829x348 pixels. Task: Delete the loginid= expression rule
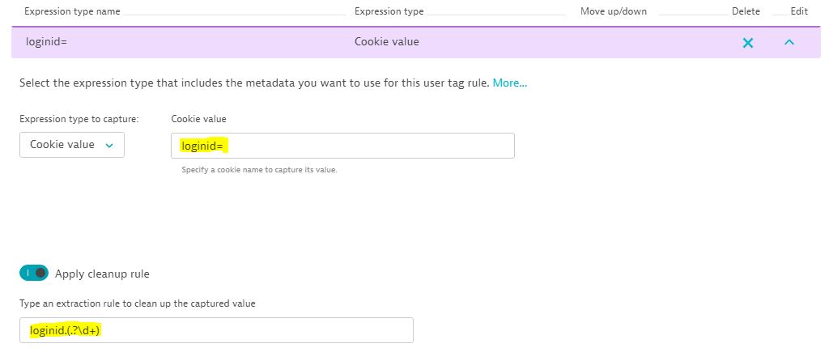click(x=747, y=43)
